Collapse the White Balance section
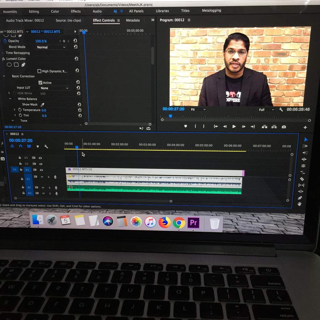Viewport: 320px width, 320px height. click(10, 98)
